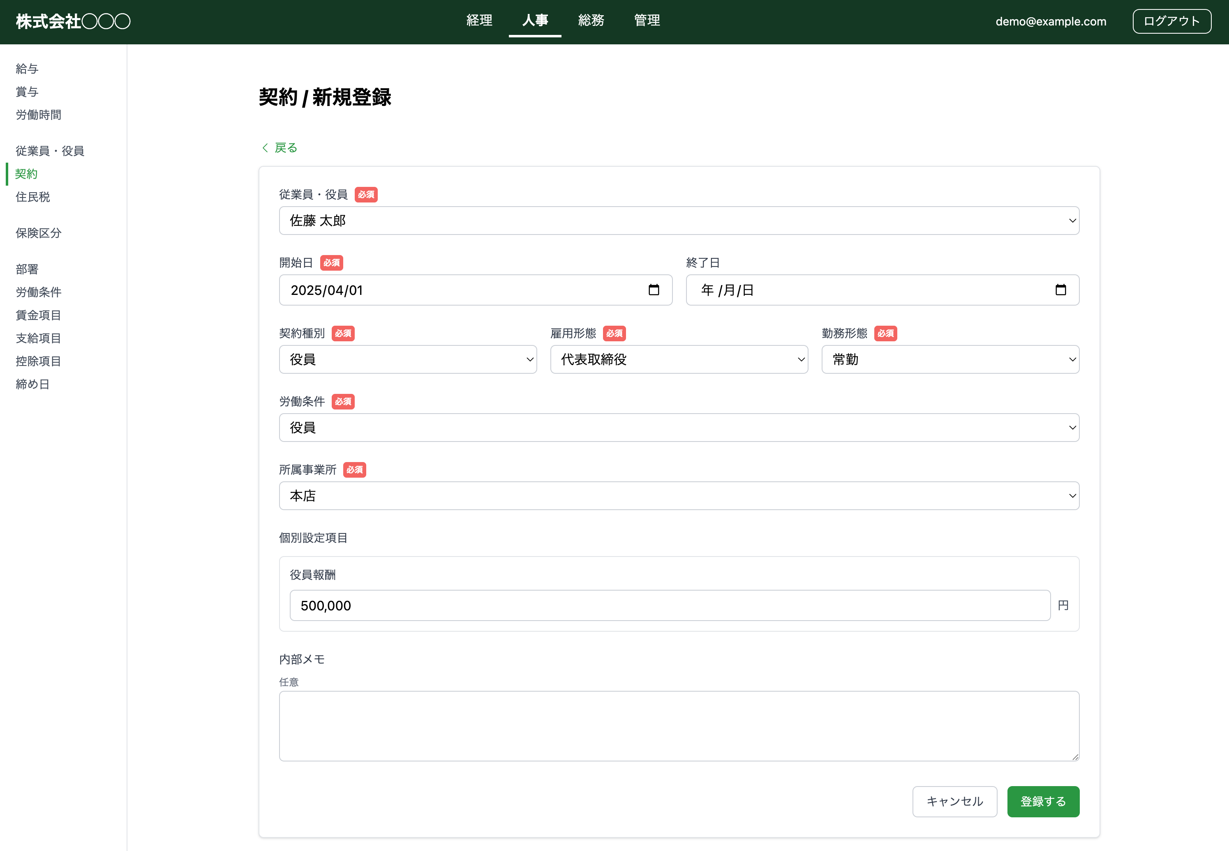Switch to the 経理 tab
Screen dimensions: 1229x851
pyautogui.click(x=479, y=21)
